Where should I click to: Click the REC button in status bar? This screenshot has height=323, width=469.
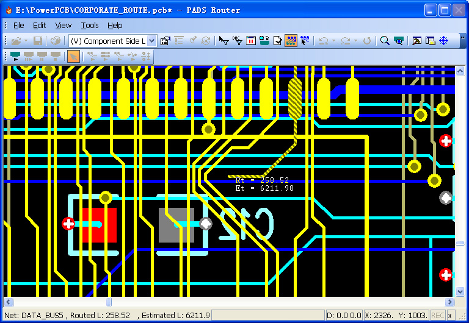point(438,315)
